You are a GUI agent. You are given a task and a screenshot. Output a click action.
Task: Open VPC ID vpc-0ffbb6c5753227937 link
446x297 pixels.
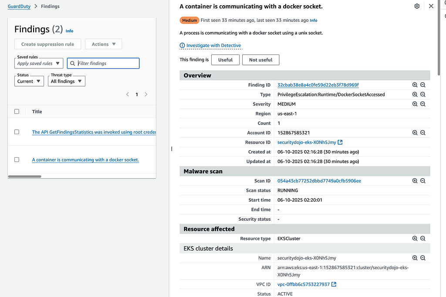[x=304, y=284]
